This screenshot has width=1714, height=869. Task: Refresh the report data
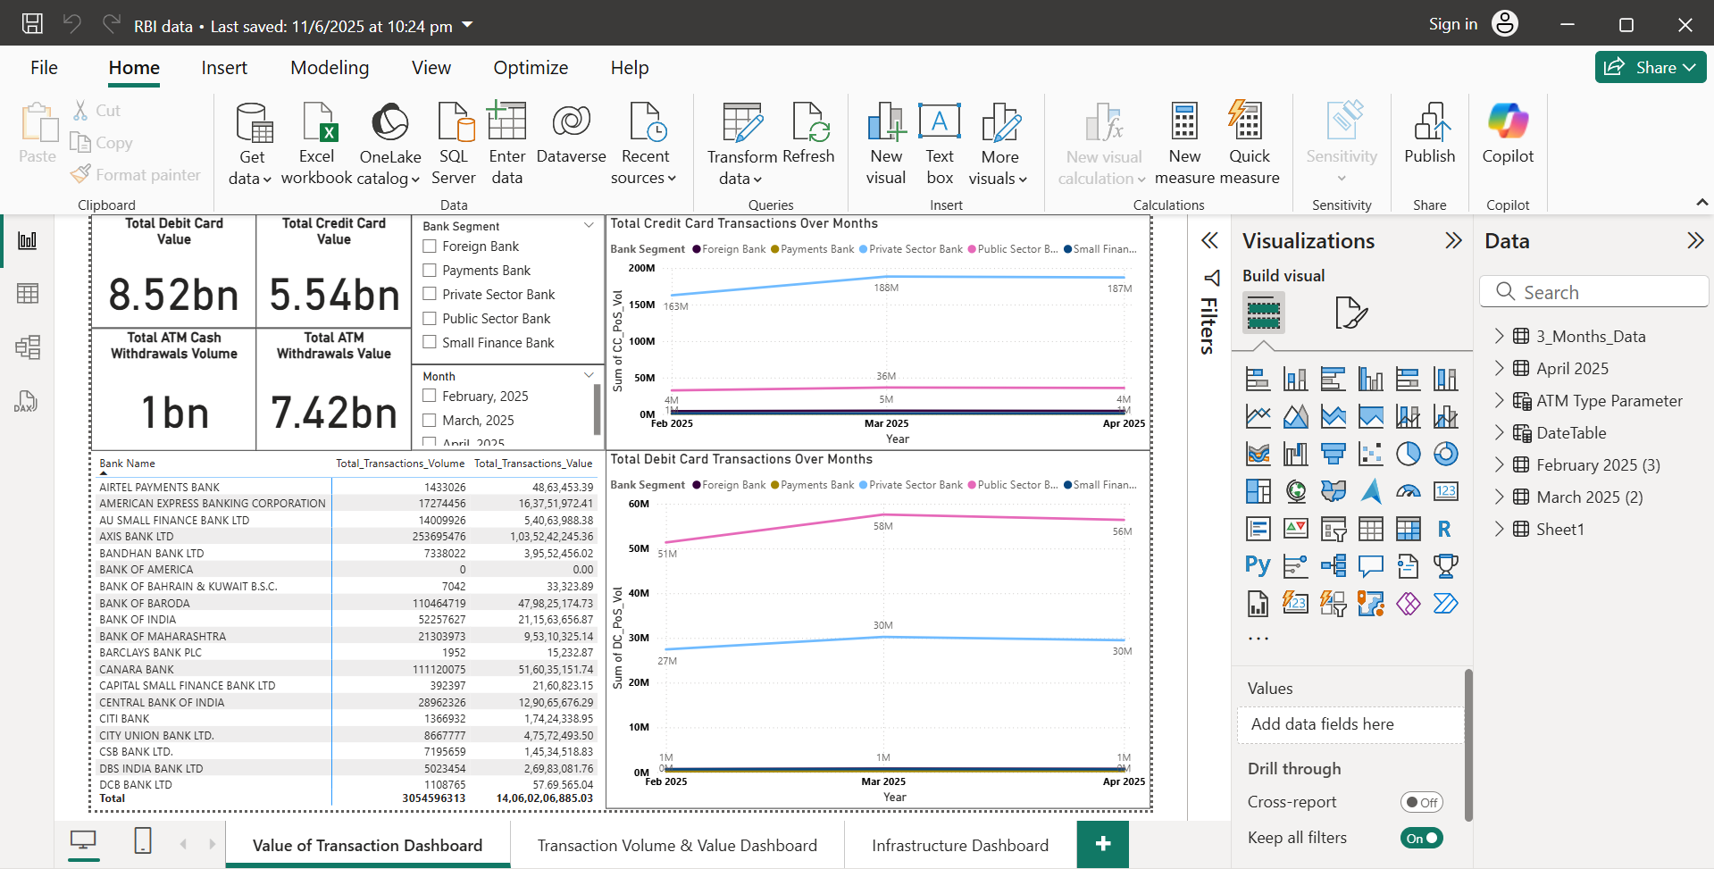tap(808, 134)
